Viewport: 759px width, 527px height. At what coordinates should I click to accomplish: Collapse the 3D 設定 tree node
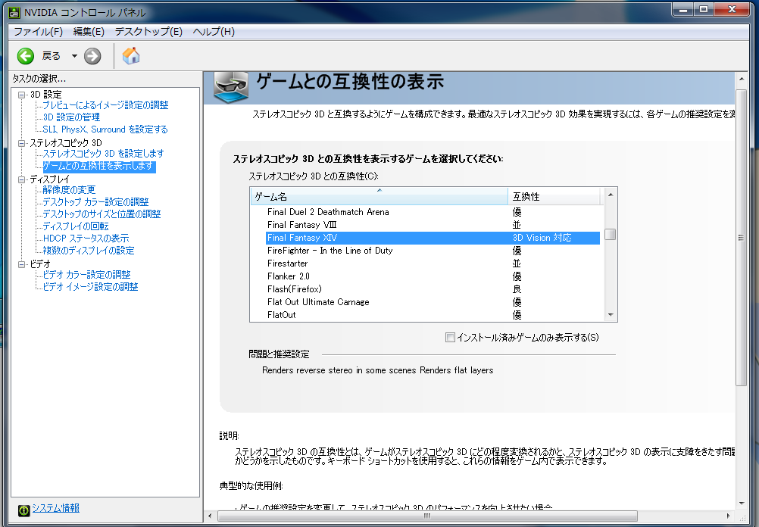(x=21, y=95)
